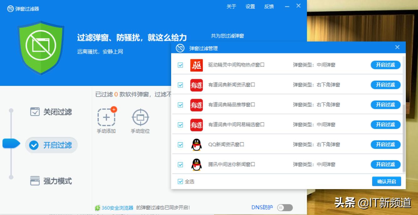
Task: Uncheck the 驱动精灵中间购物热点窗口 checkbox
Action: [x=180, y=65]
